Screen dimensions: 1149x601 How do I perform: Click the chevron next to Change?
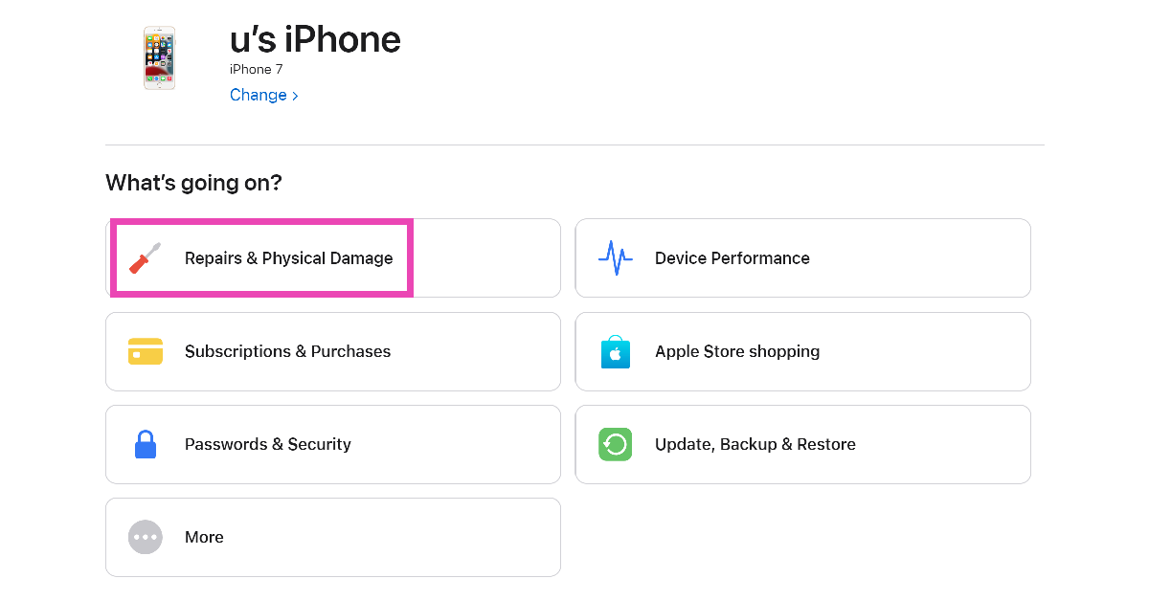(295, 96)
